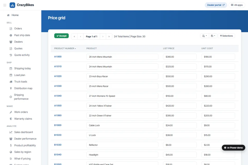Viewport: 248px width, 165px height.
Task: Open product number A1010 link
Action: 58,67
